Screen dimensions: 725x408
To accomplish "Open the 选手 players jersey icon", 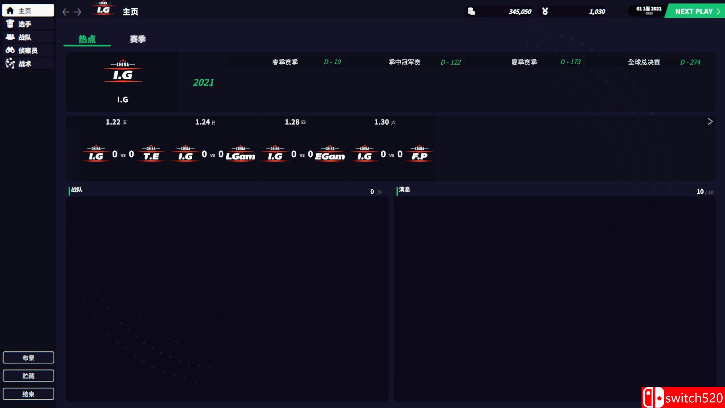I will coord(10,24).
